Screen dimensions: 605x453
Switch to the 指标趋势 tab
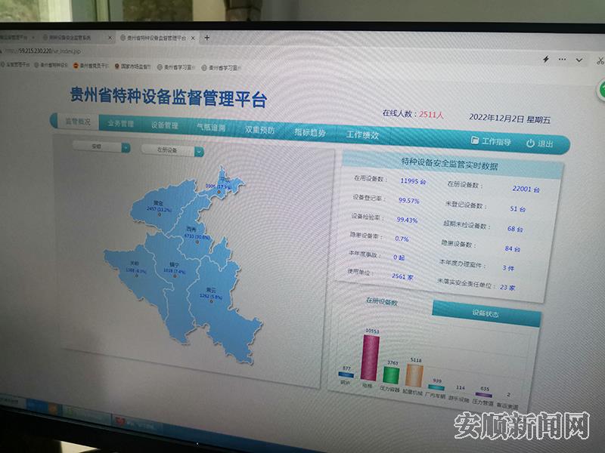(x=310, y=133)
